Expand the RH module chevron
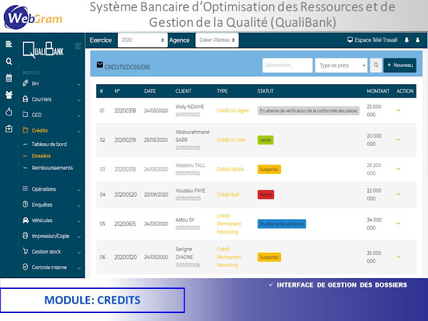 pyautogui.click(x=79, y=84)
